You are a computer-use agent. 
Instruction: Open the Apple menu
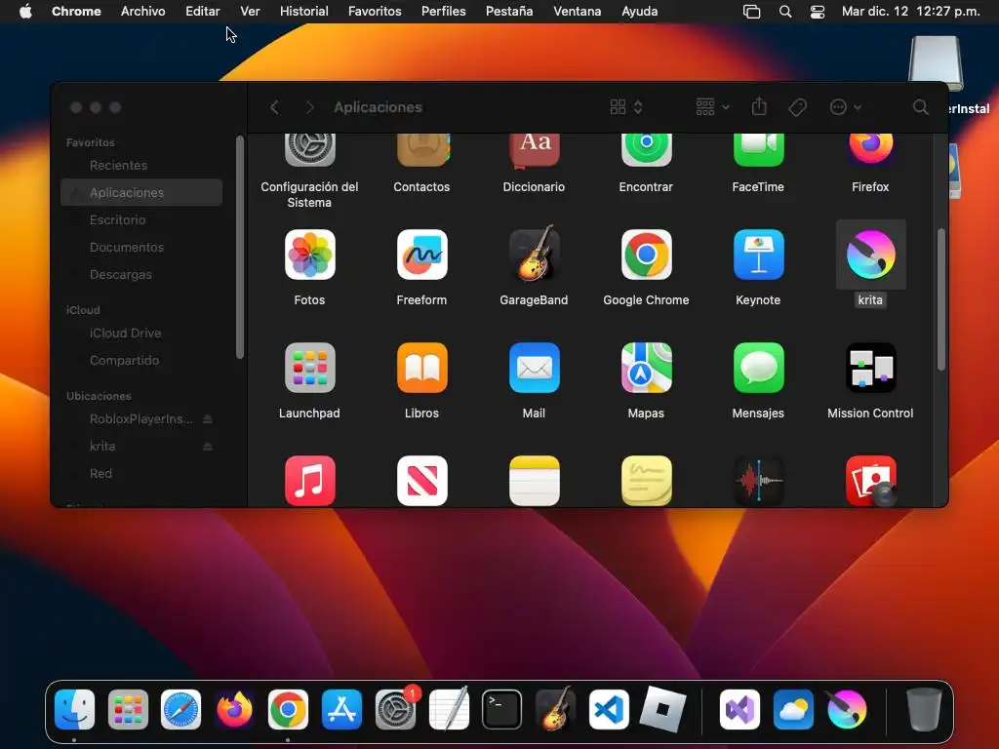tap(25, 12)
